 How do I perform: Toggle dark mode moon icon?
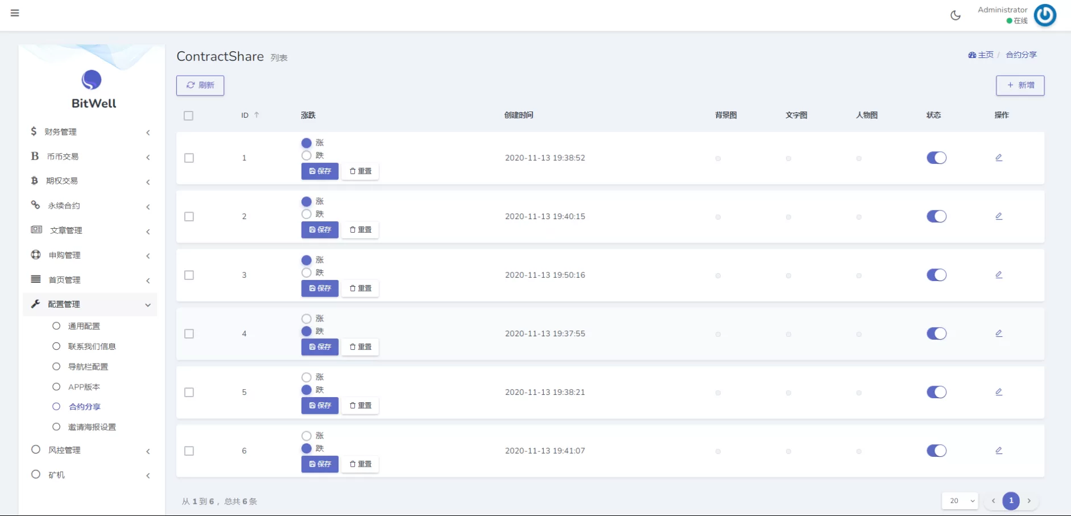tap(956, 15)
